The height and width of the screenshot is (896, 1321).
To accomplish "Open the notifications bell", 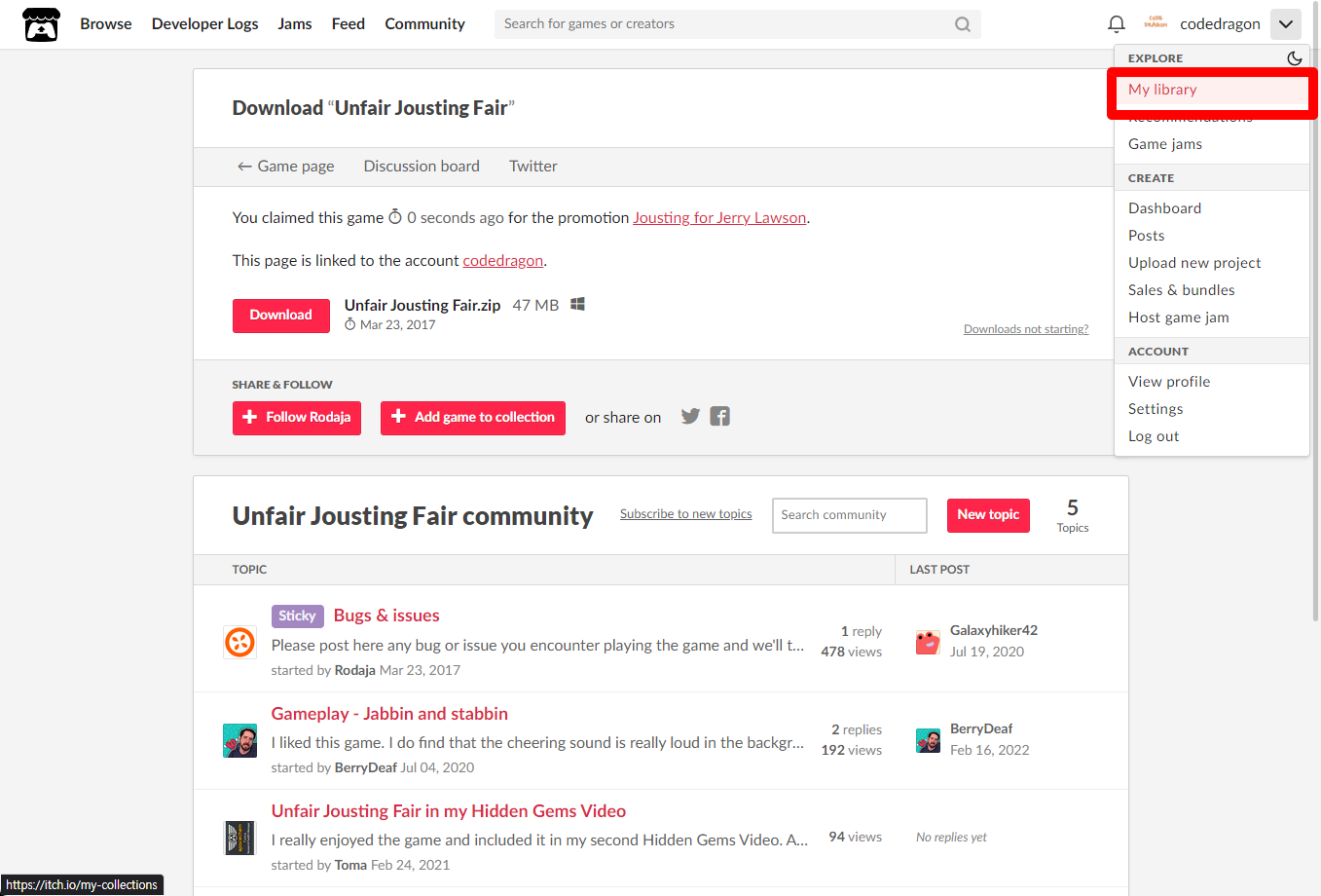I will [x=1117, y=24].
